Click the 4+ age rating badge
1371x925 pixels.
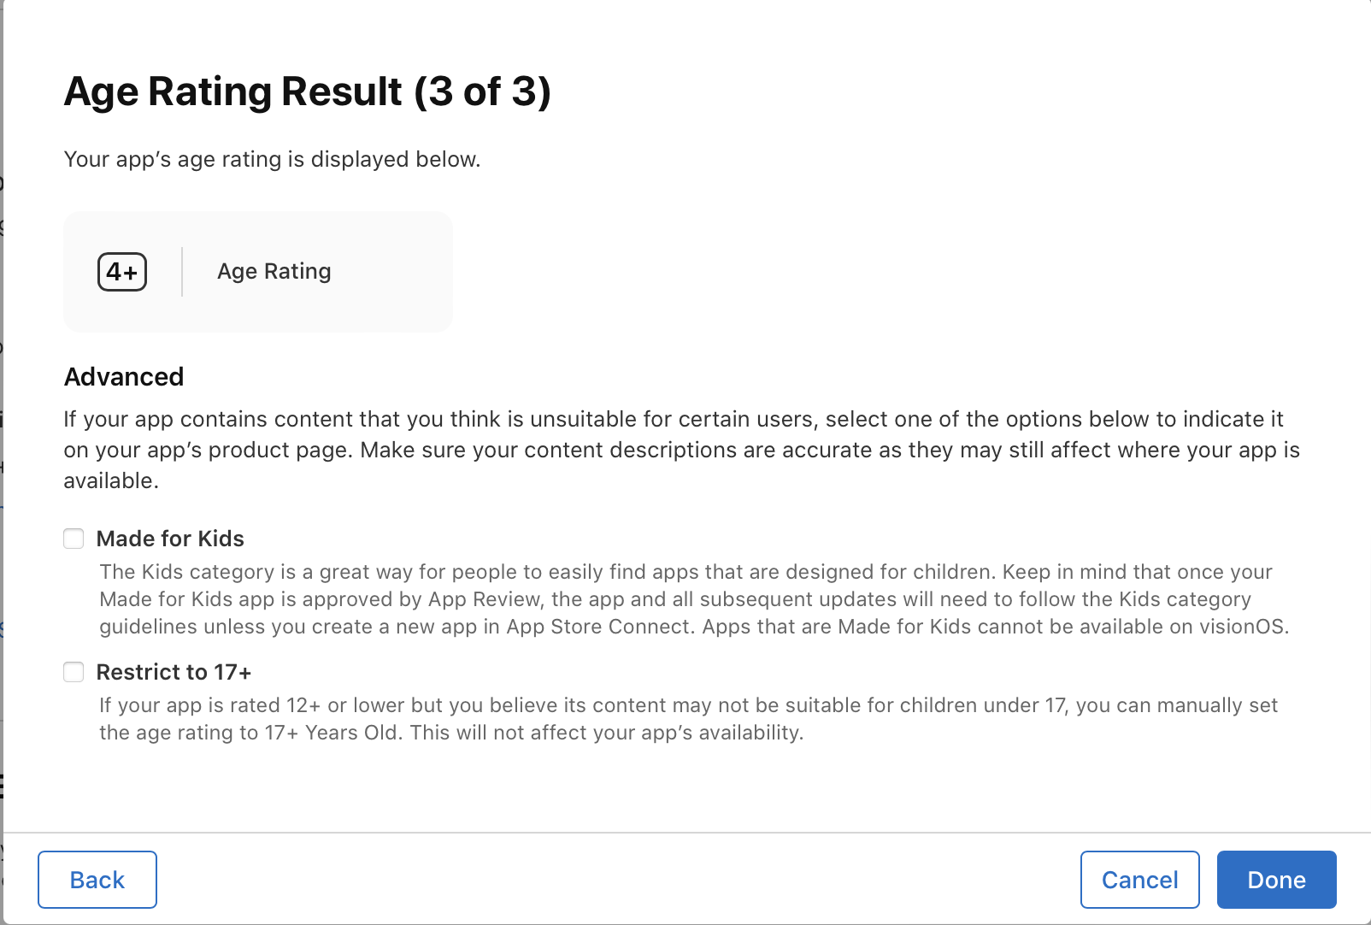[122, 272]
